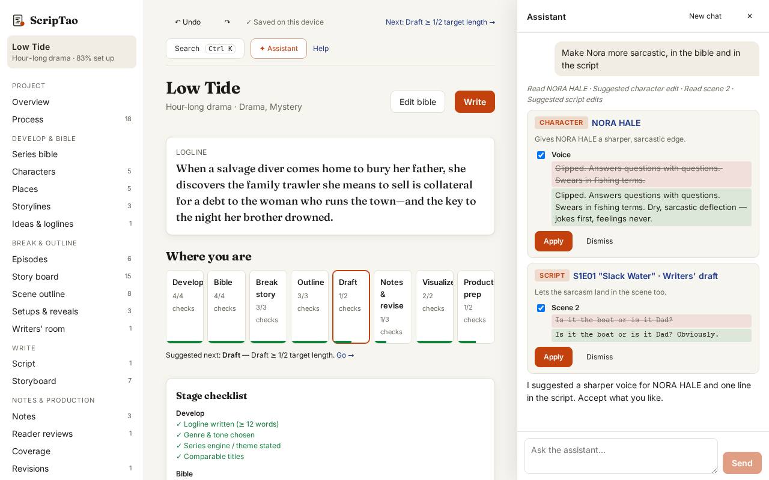The width and height of the screenshot is (769, 480).
Task: Open Places in the sidebar
Action: pyautogui.click(x=71, y=189)
